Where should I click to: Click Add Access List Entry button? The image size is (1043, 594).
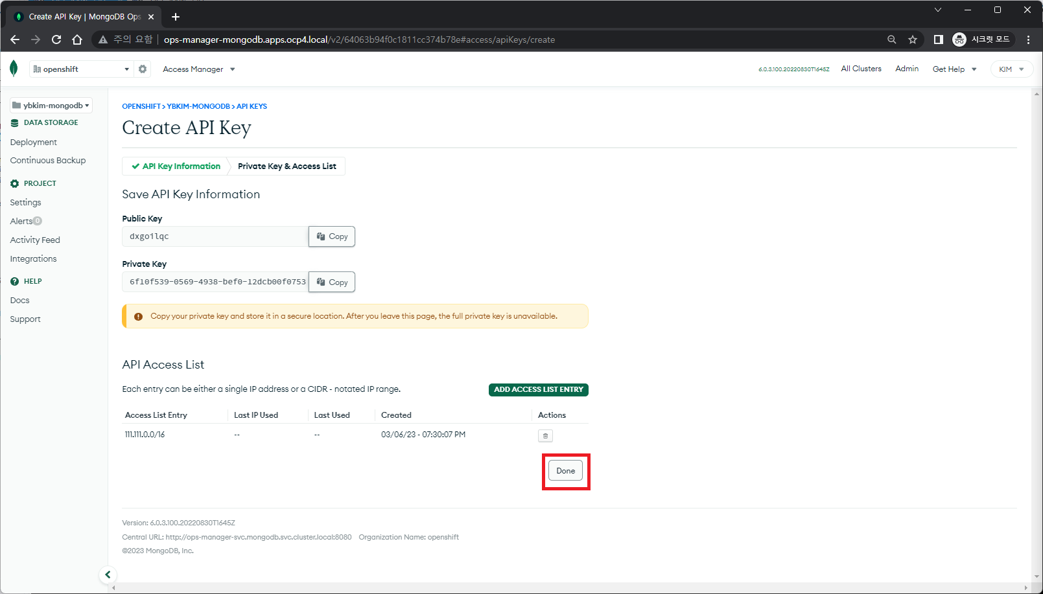(x=539, y=389)
